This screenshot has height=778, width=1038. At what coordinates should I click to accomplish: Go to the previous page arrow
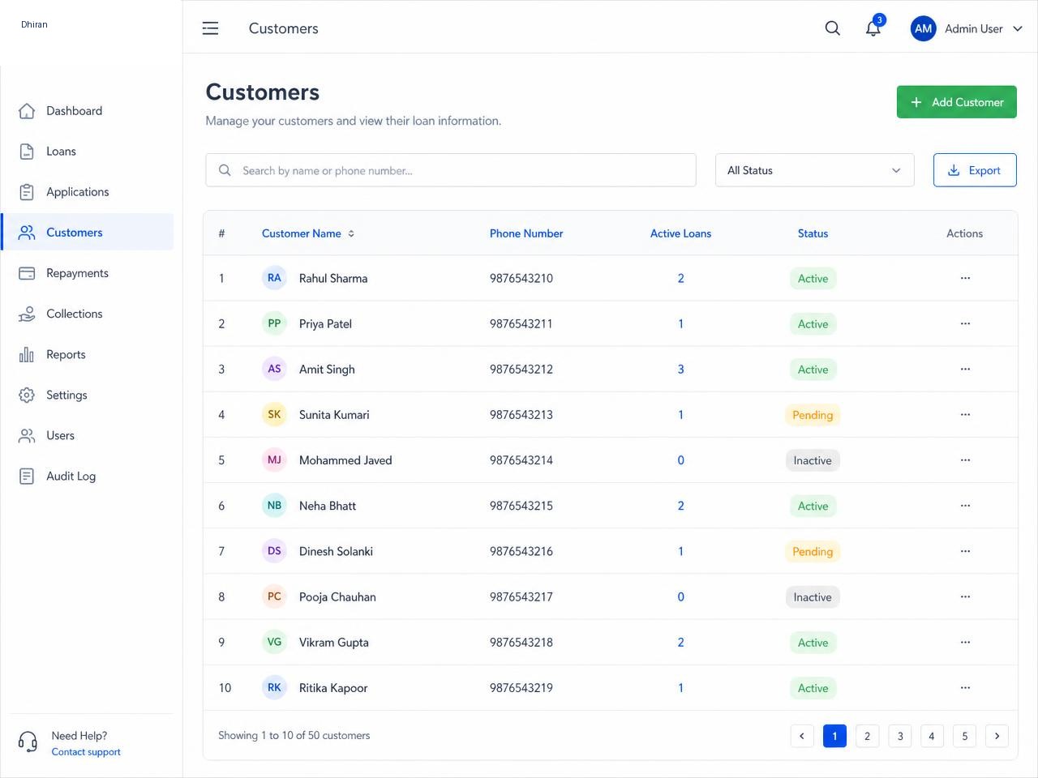tap(802, 736)
